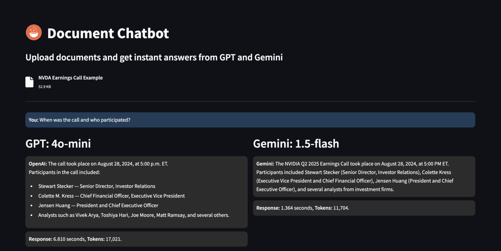Click the Gemini: 1.5-flash column heading

pos(296,143)
